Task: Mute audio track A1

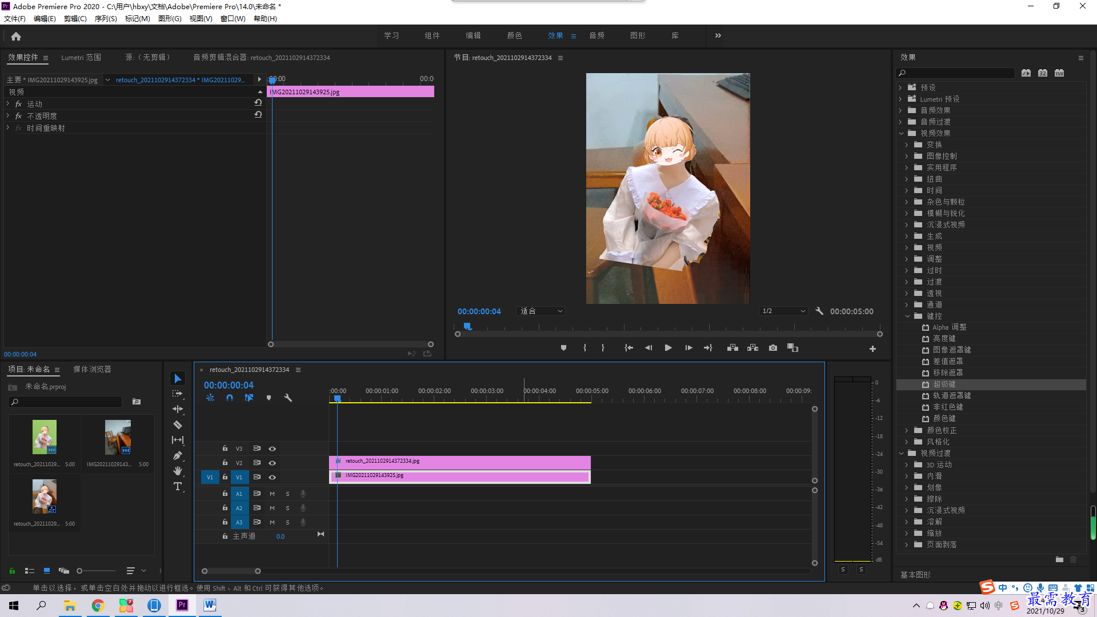Action: [273, 494]
